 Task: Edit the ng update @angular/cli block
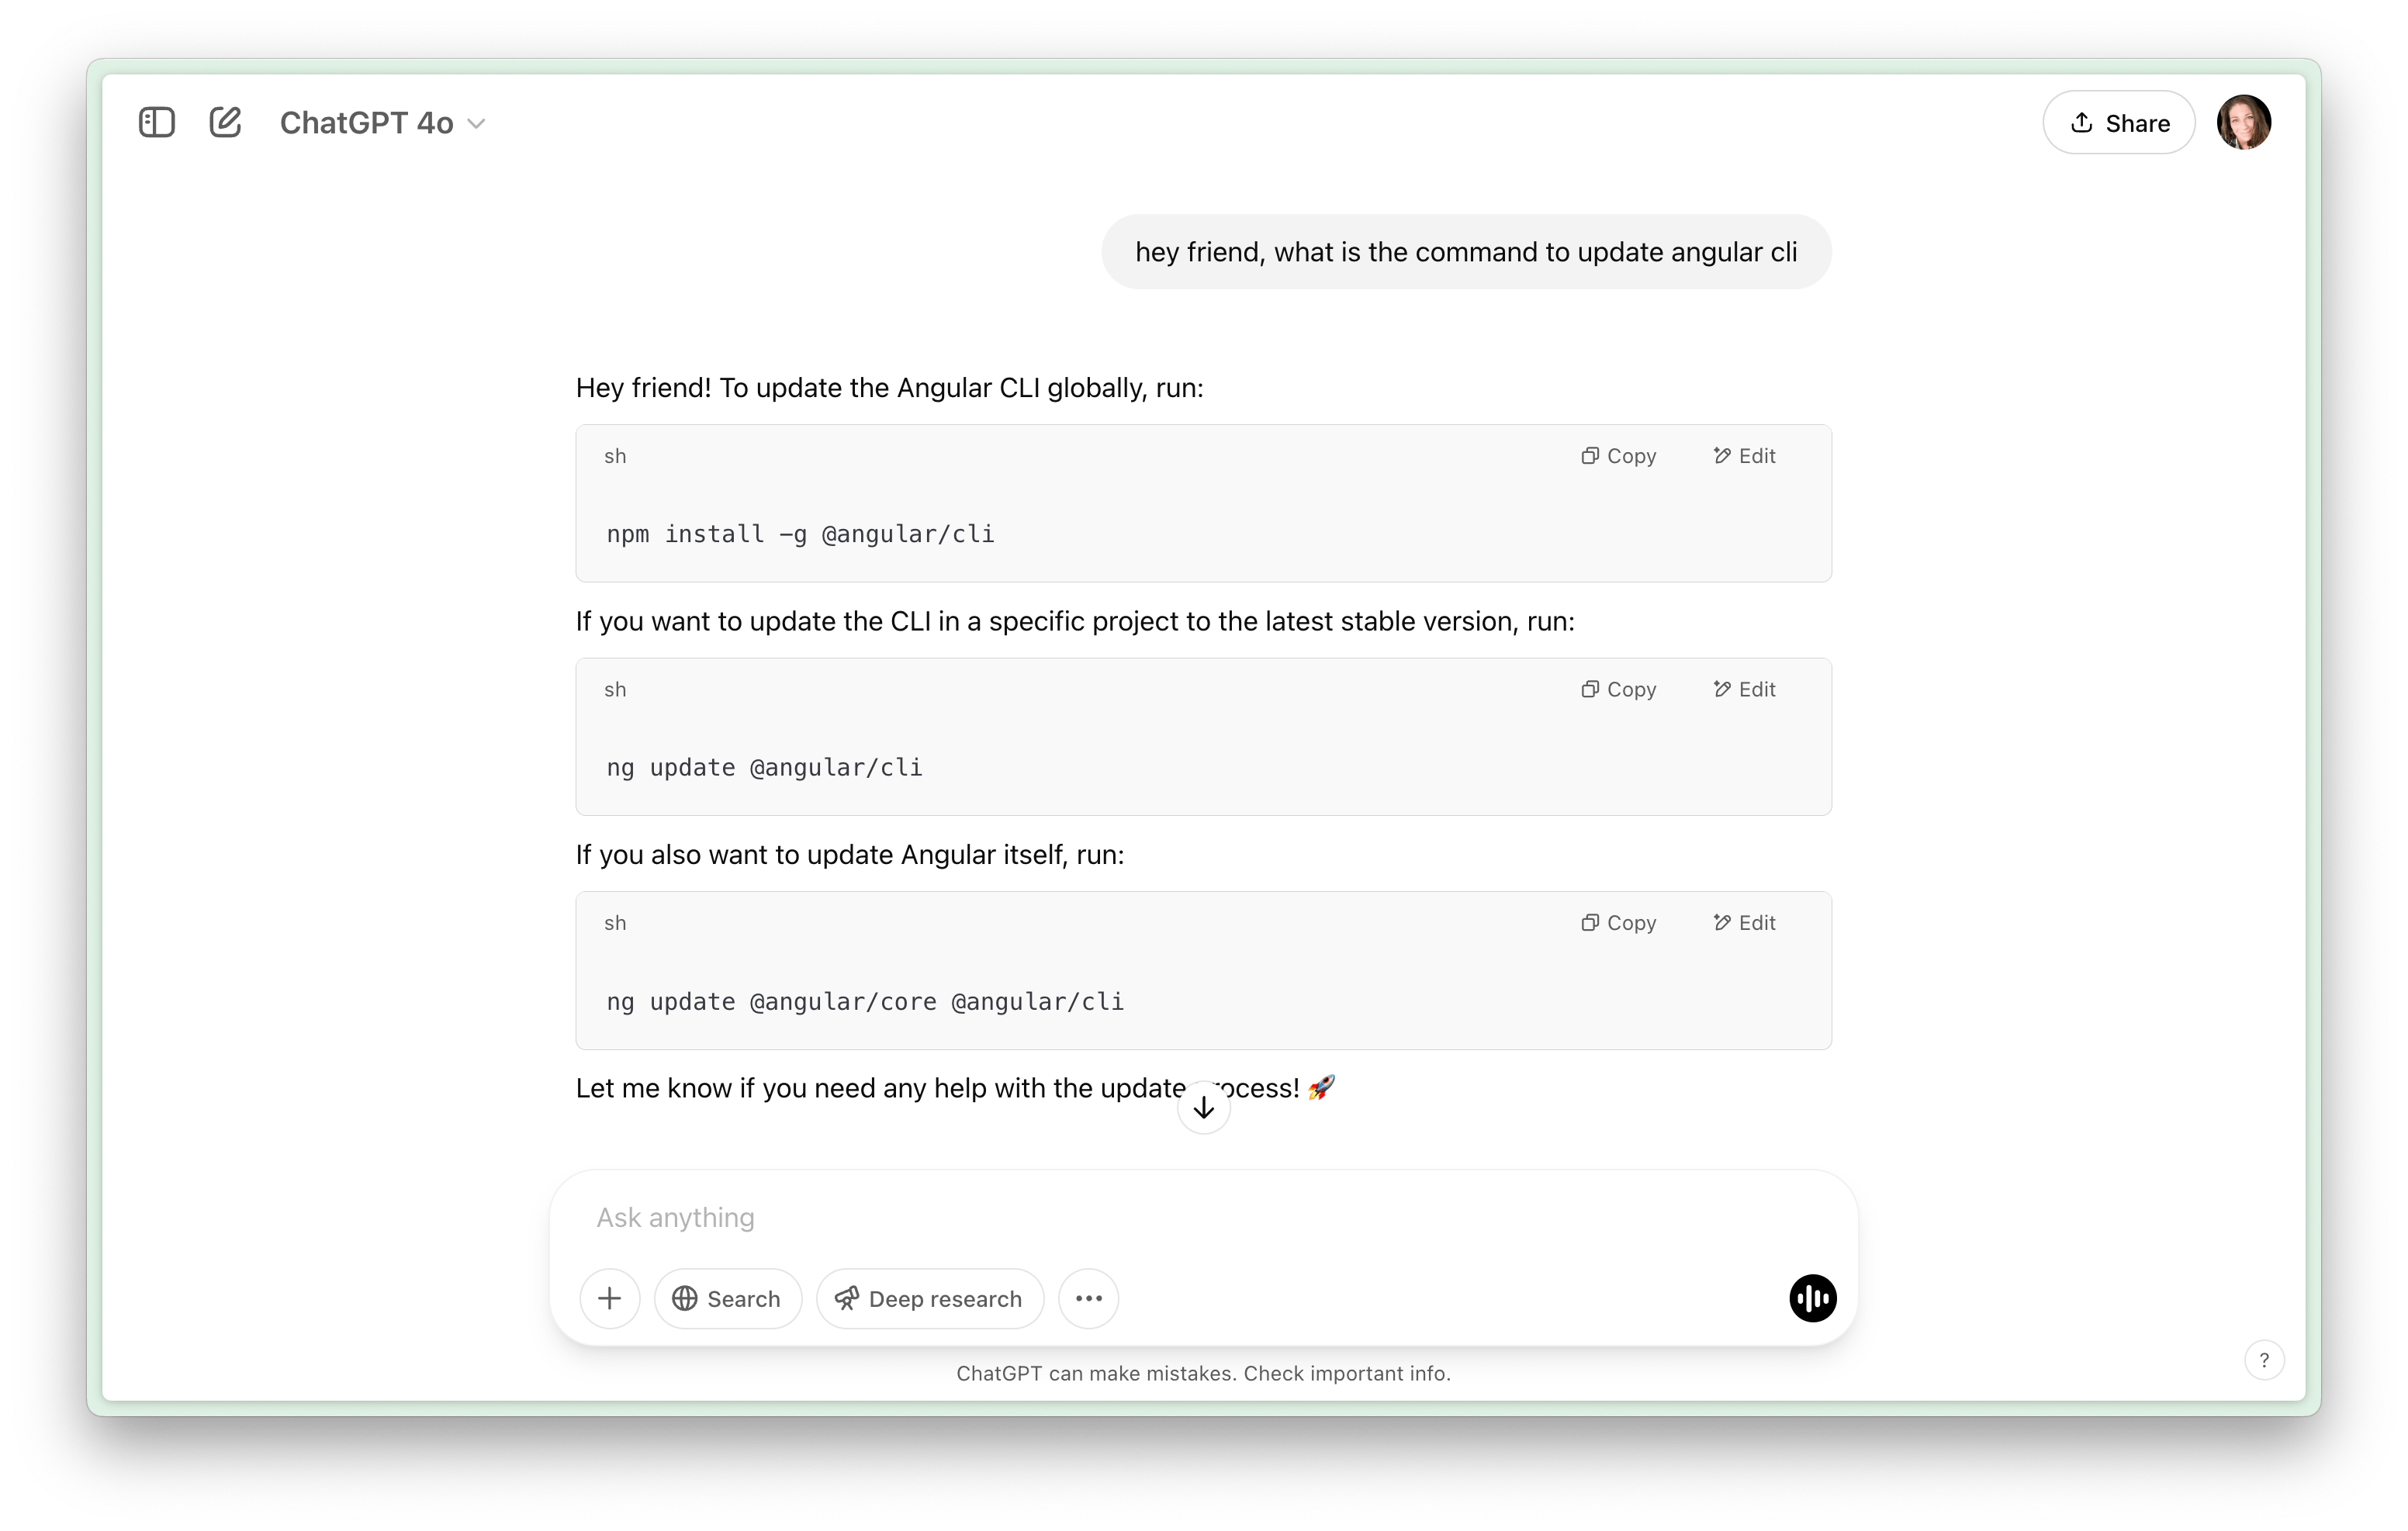[x=1744, y=689]
